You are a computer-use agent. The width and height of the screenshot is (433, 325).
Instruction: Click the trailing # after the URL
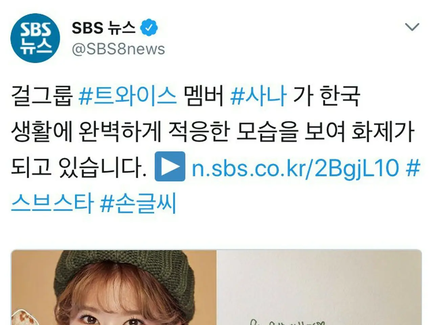pyautogui.click(x=413, y=168)
